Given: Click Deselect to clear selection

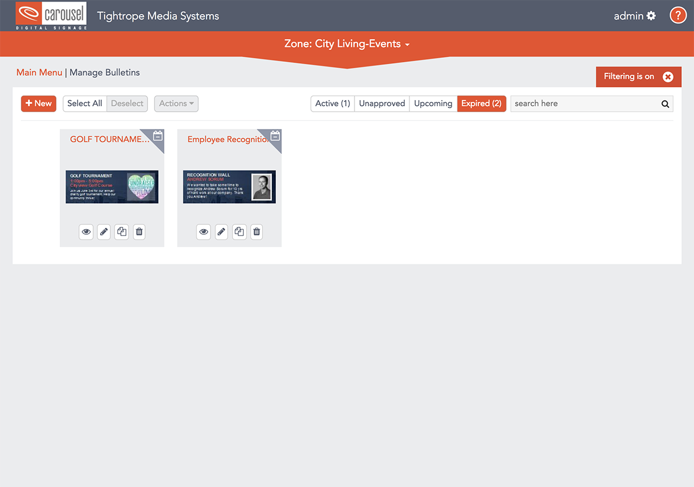Looking at the screenshot, I should (x=127, y=104).
